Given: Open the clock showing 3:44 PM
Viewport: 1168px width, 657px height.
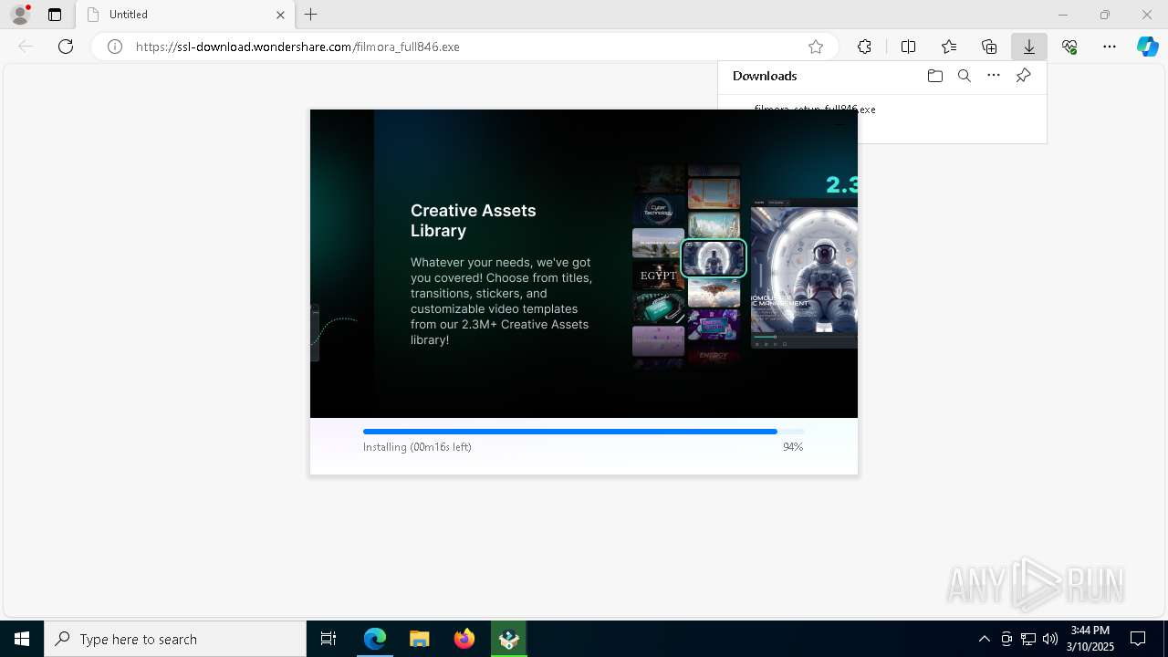Looking at the screenshot, I should pos(1090,639).
